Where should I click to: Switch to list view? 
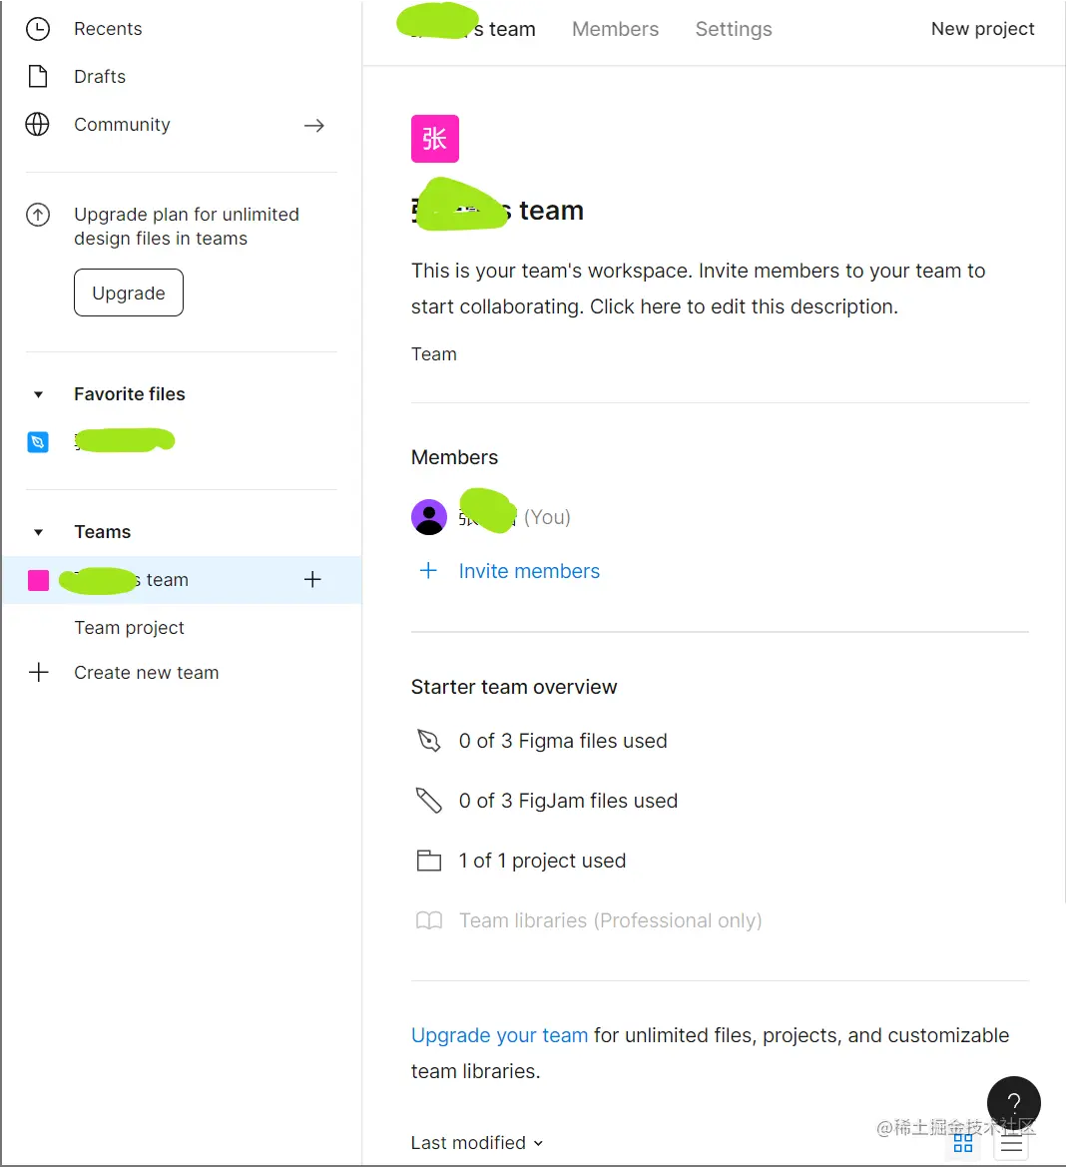(x=1011, y=1144)
